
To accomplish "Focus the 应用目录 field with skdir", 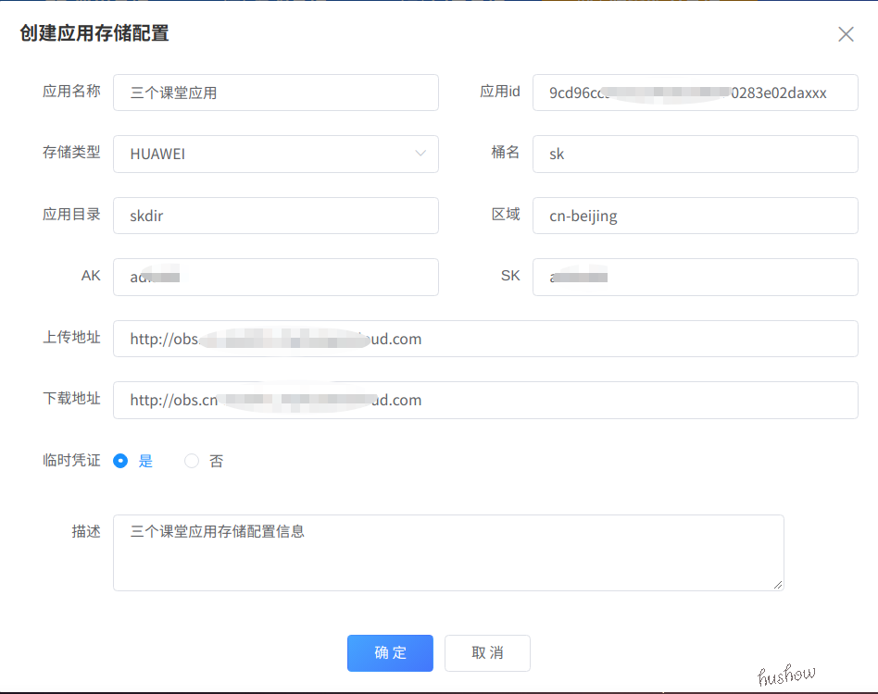I will [275, 216].
